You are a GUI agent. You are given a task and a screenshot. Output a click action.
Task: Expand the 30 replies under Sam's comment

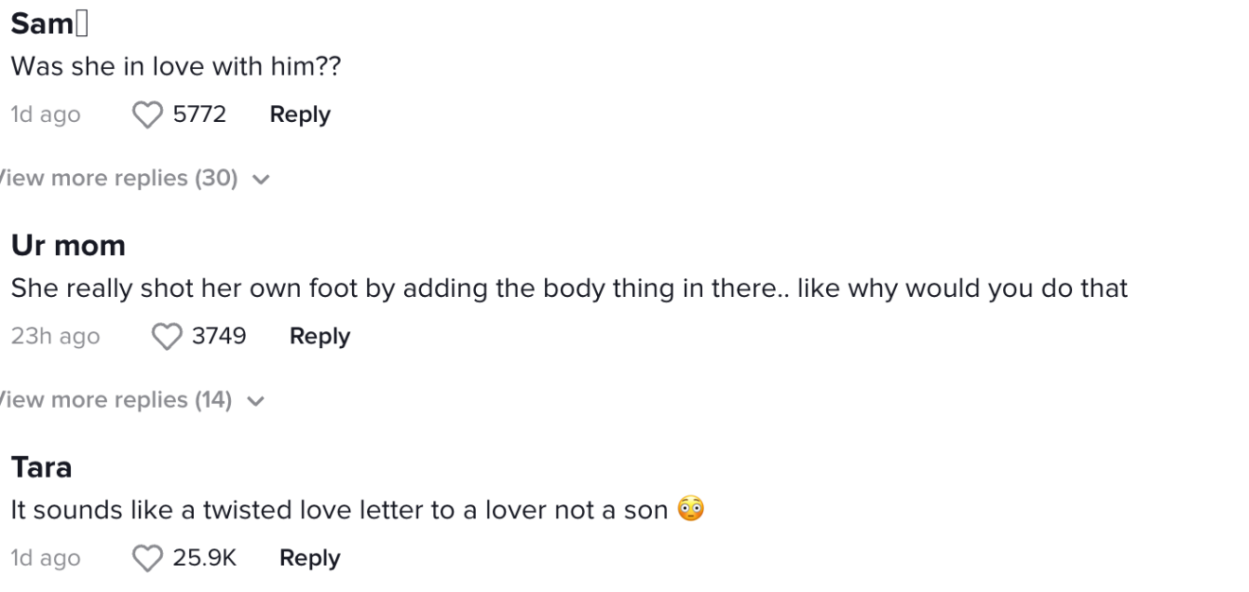118,178
